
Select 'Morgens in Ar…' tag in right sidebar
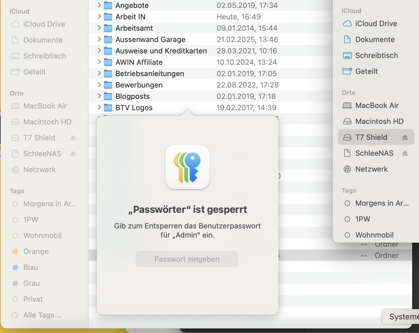(x=376, y=203)
